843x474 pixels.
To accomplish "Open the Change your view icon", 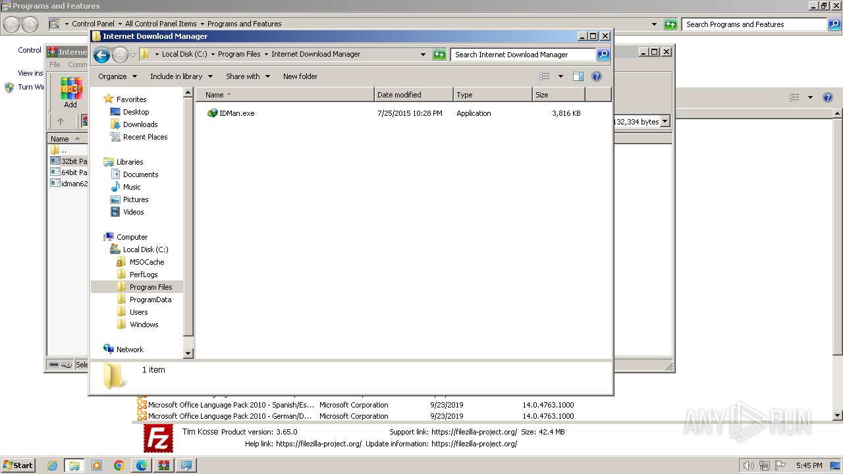I will pyautogui.click(x=544, y=76).
